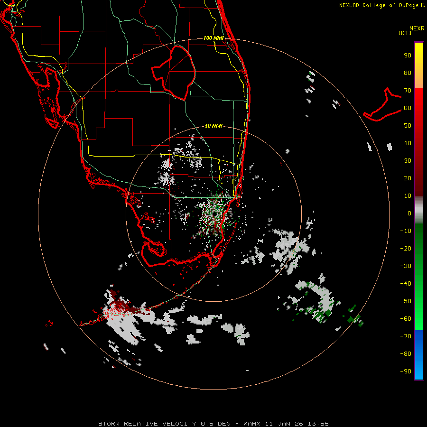Viewport: 427px width, 427px height.
Task: Click the 80 value on the velocity scale
Action: pos(408,73)
